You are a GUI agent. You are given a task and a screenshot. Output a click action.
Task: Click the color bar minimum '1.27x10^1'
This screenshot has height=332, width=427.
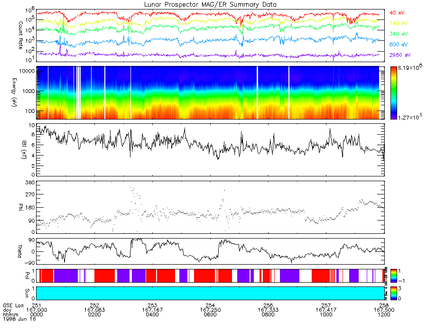(x=410, y=117)
